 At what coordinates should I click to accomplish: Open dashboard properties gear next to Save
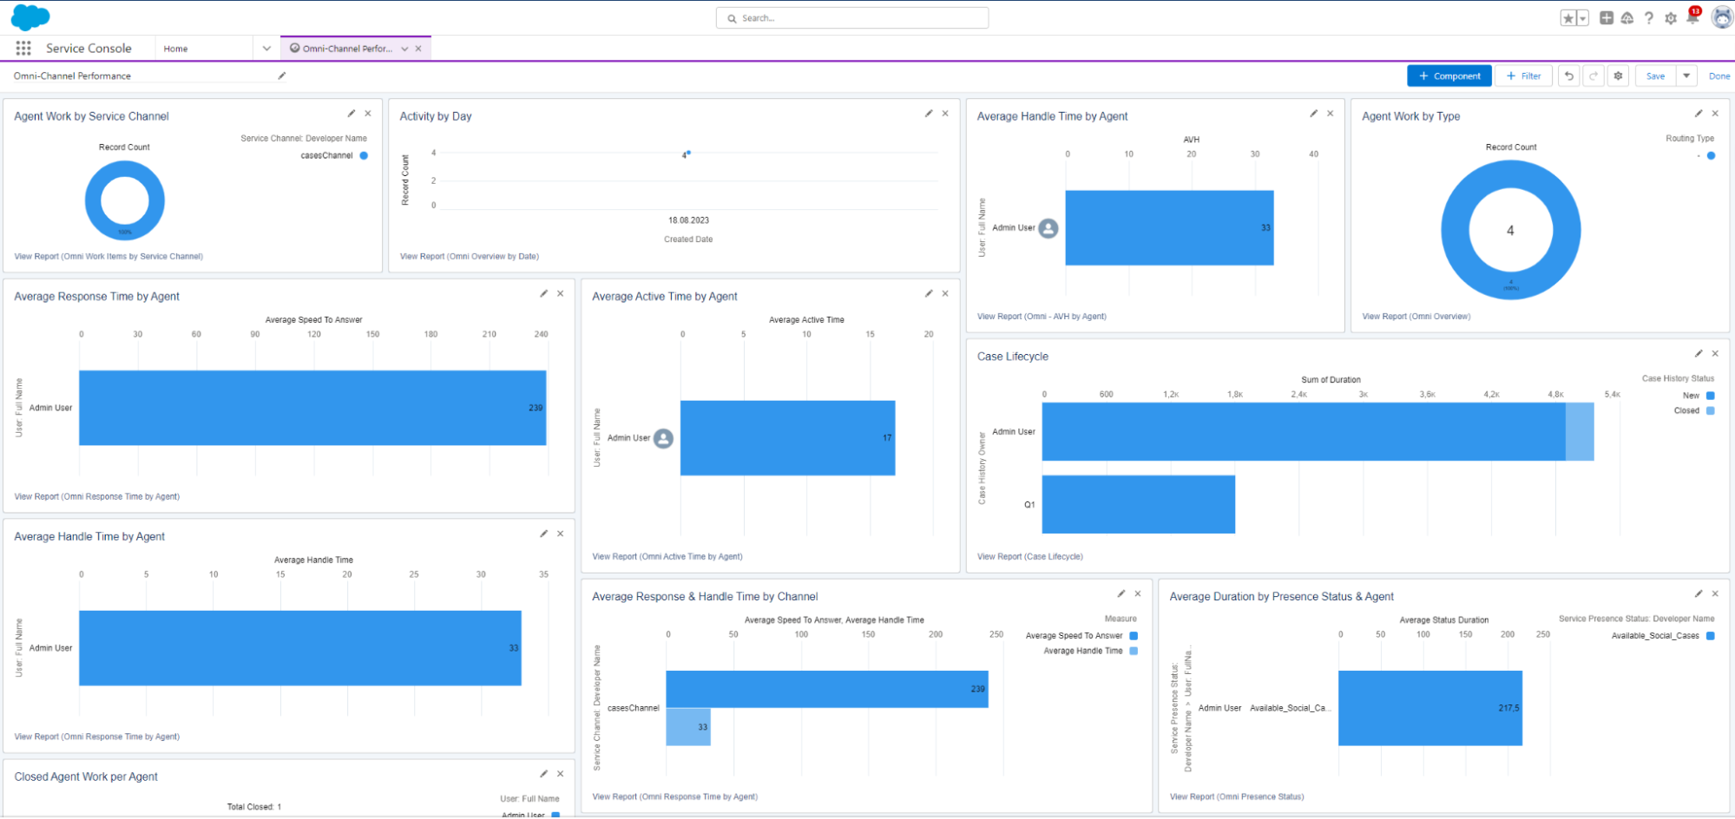tap(1618, 75)
